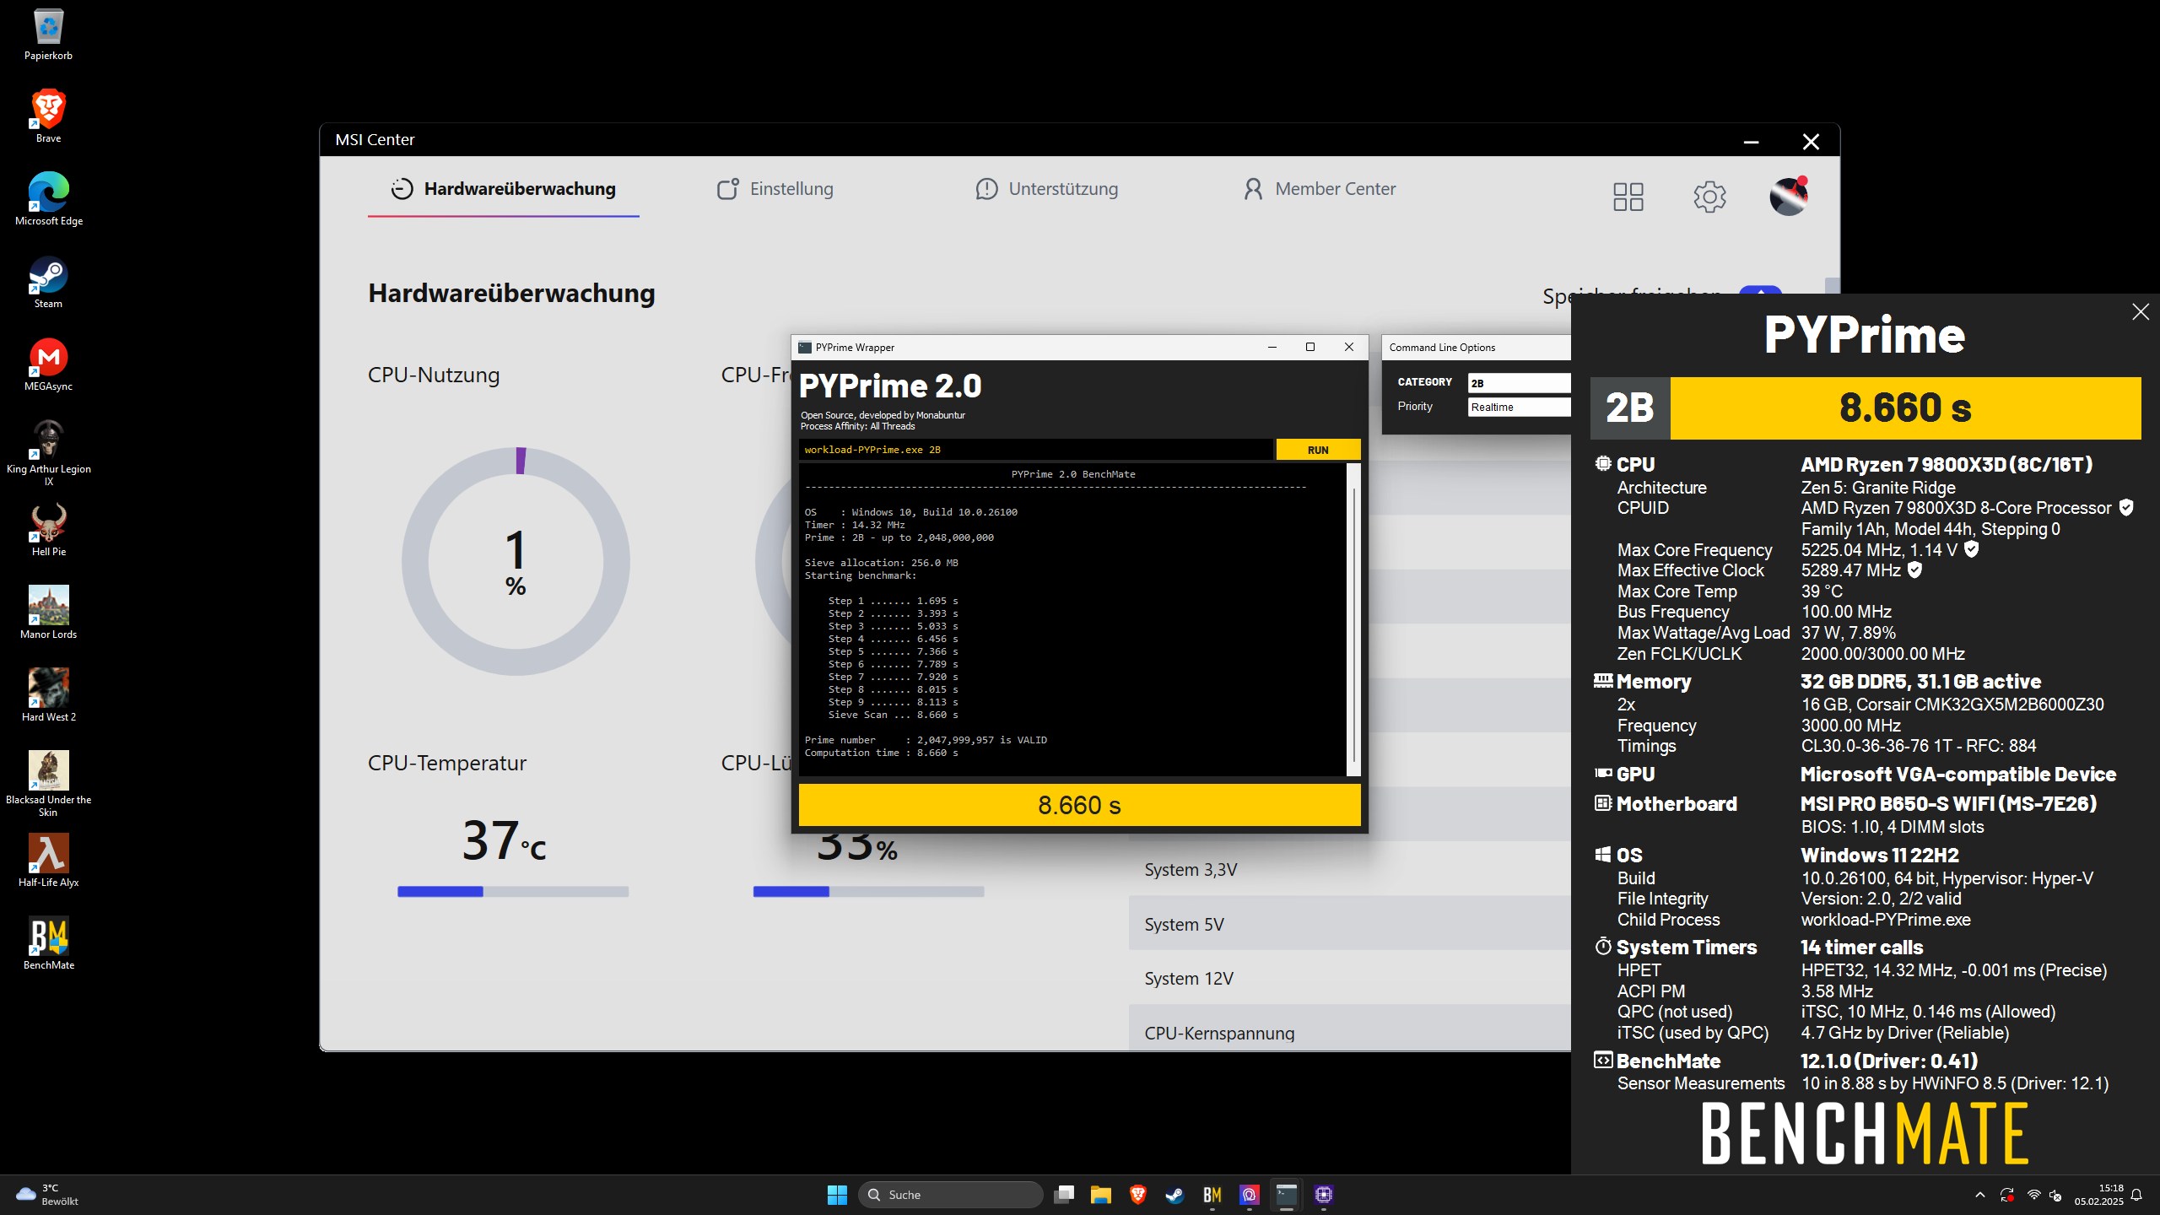This screenshot has width=2160, height=1215.
Task: Click the Max Effective Clock shield icon
Action: point(1914,570)
